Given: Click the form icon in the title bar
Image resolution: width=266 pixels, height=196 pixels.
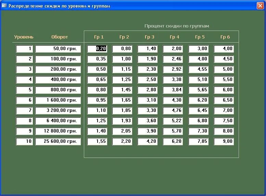Looking at the screenshot, I should coord(4,5).
